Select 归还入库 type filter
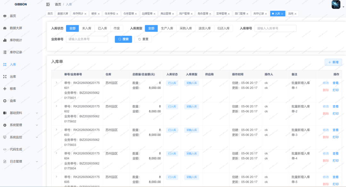Viewport: 346px width, 187px height. 223,28
